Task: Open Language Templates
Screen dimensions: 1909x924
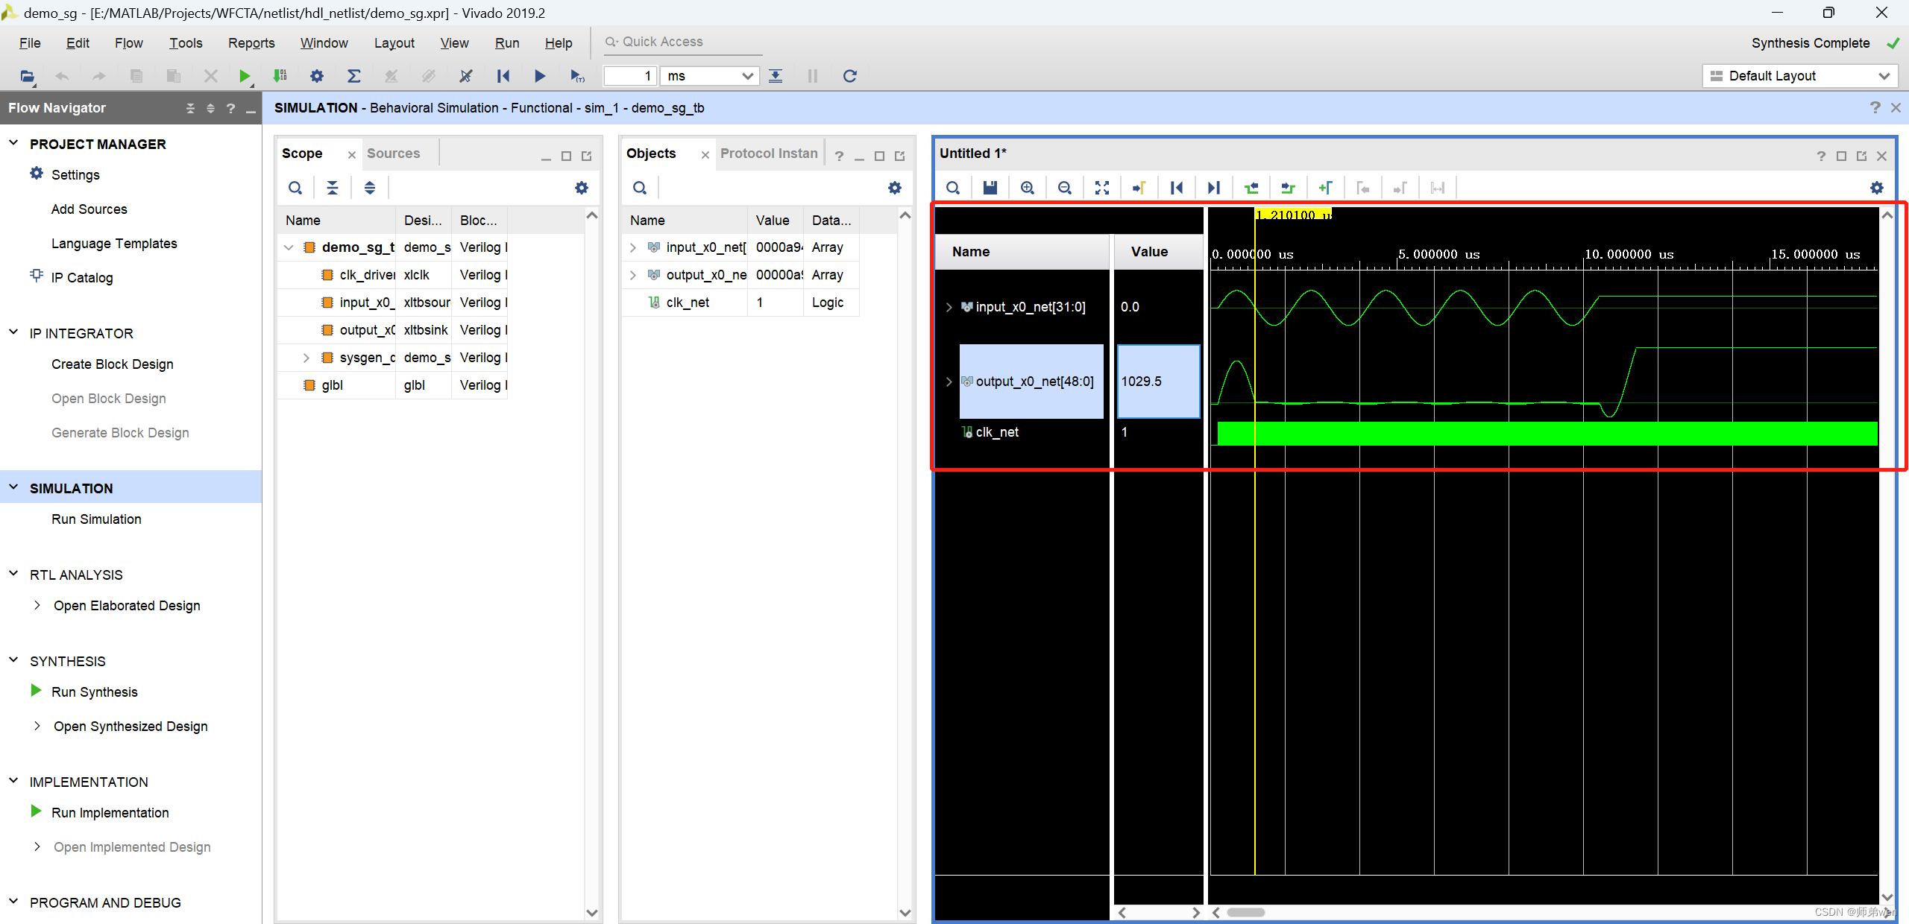Action: tap(114, 243)
